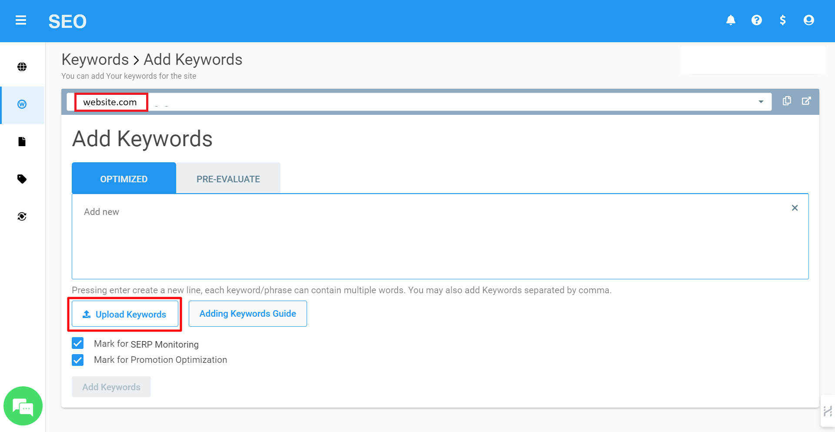This screenshot has width=835, height=432.
Task: Select the keywords W icon in sidebar
Action: 22,104
